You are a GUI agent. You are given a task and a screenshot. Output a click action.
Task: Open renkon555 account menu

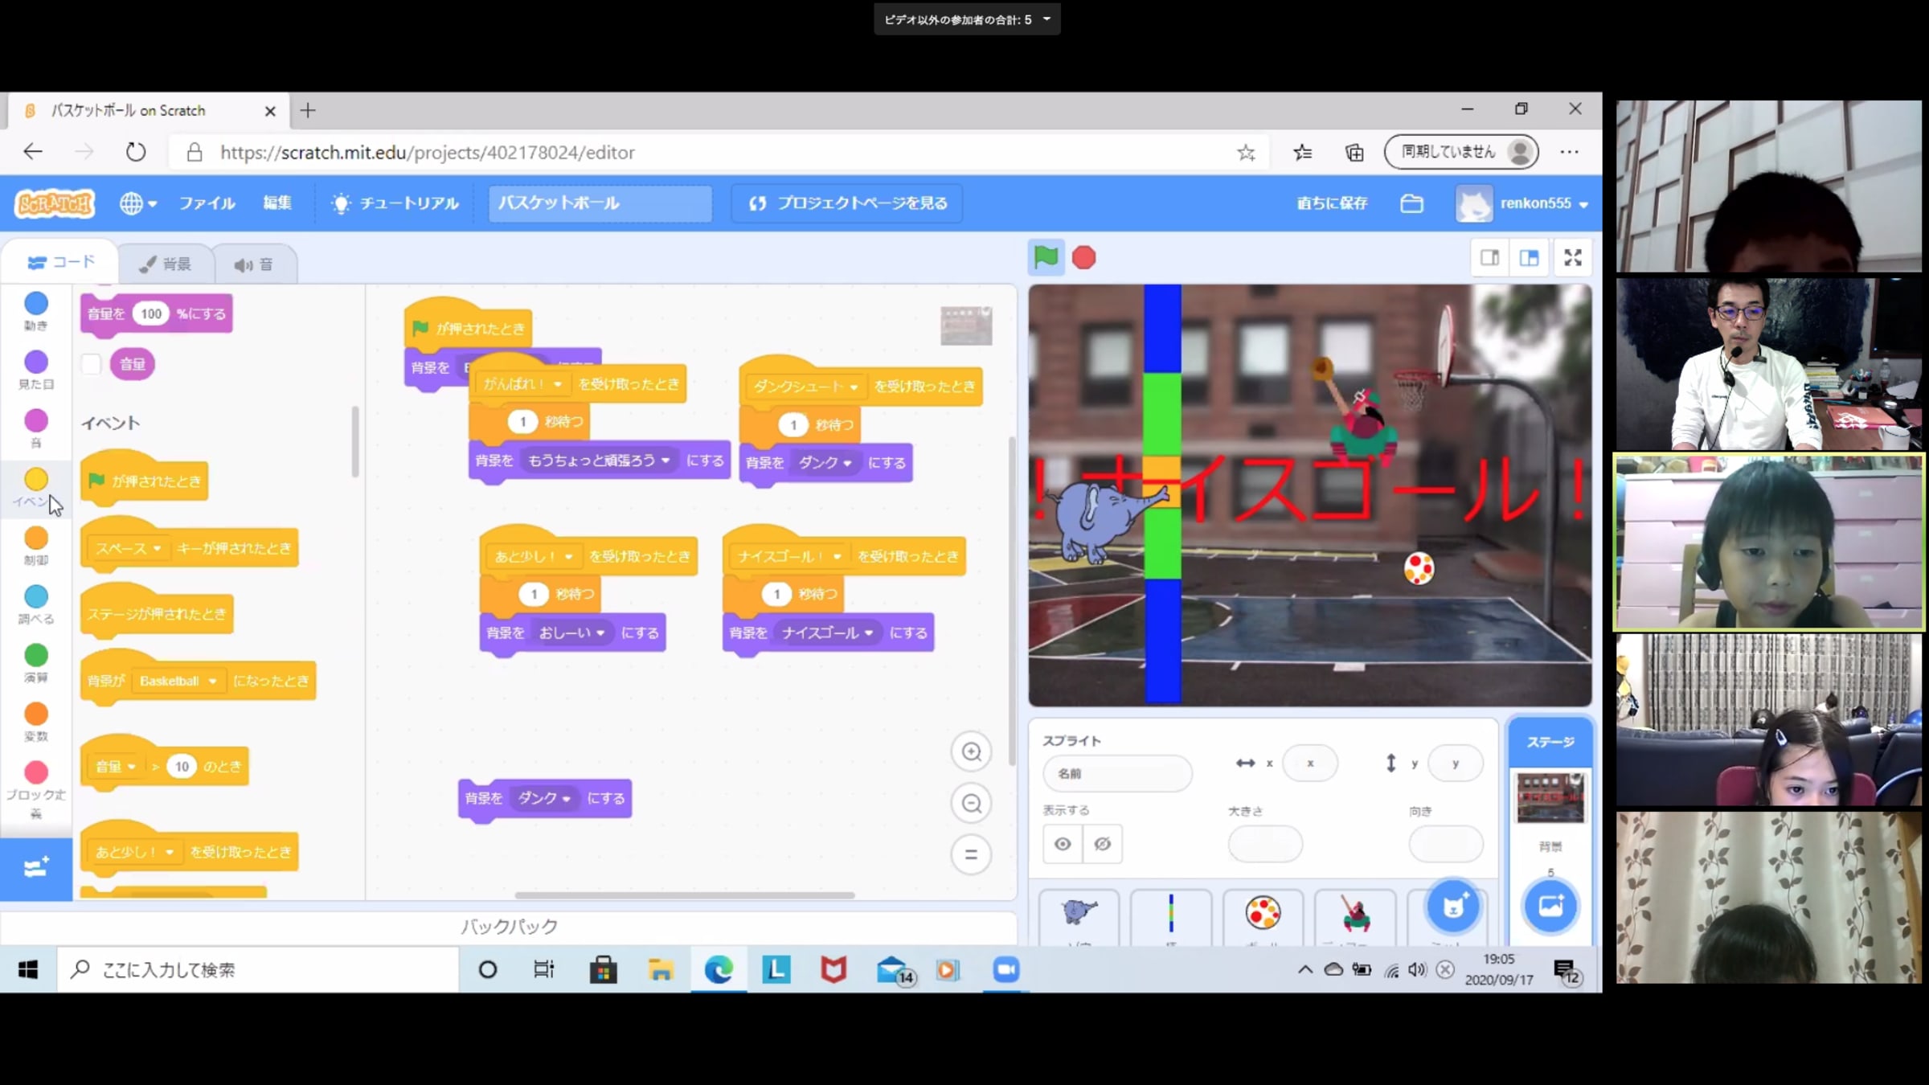click(x=1534, y=203)
